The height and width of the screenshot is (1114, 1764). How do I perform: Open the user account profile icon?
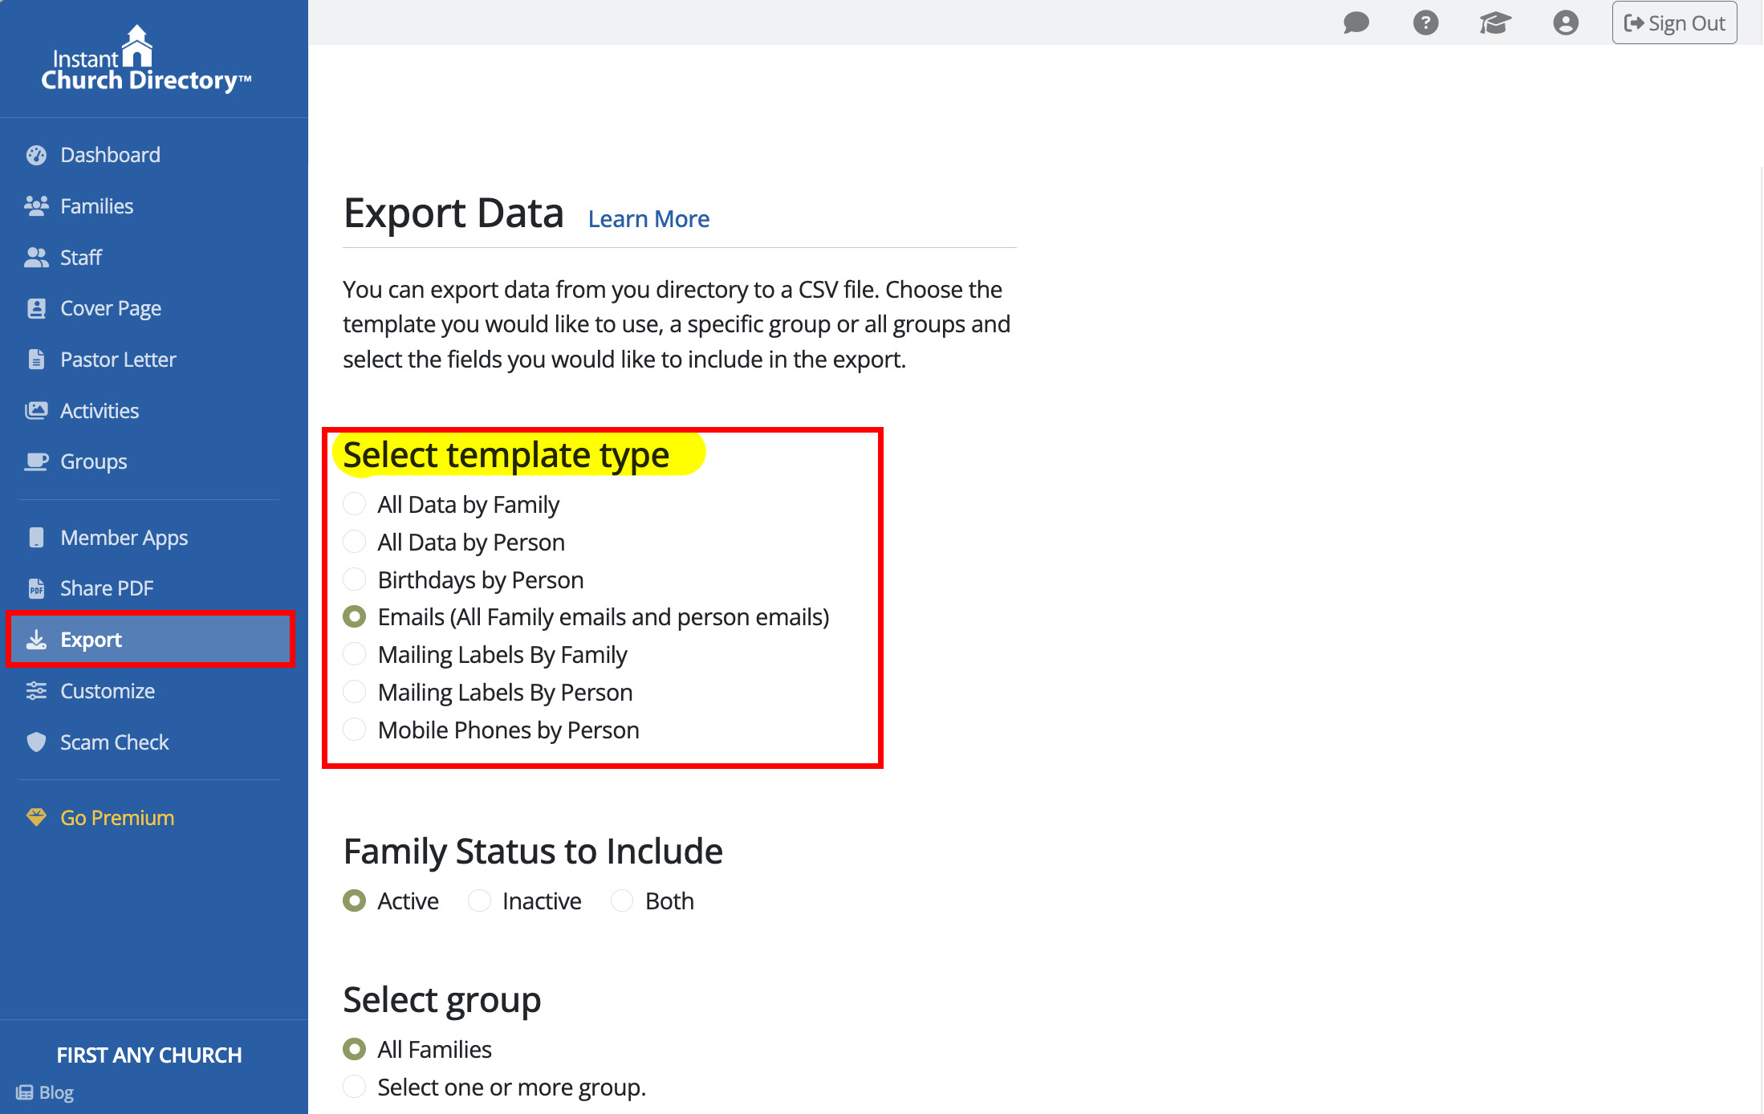coord(1565,22)
